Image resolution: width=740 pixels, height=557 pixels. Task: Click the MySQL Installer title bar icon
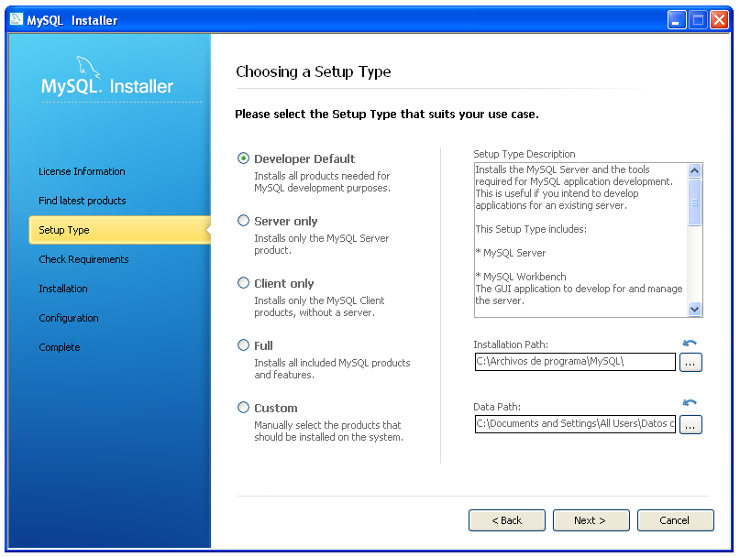(x=17, y=19)
